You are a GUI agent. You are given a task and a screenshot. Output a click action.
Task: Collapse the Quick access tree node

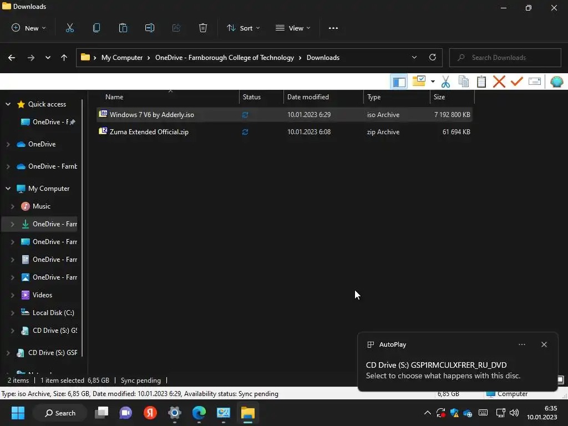(8, 104)
